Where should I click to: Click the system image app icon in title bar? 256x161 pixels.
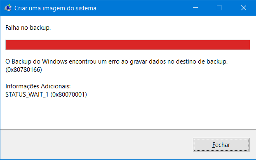click(8, 8)
